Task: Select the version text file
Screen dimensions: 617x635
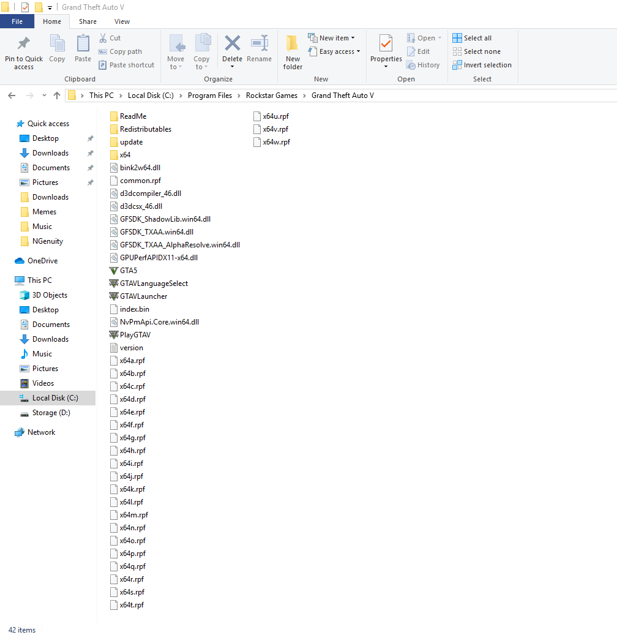Action: [126, 348]
